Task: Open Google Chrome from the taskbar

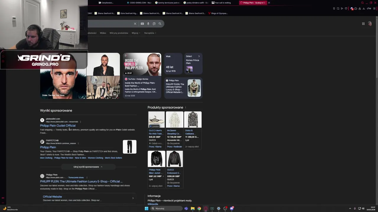Action: coord(199,208)
